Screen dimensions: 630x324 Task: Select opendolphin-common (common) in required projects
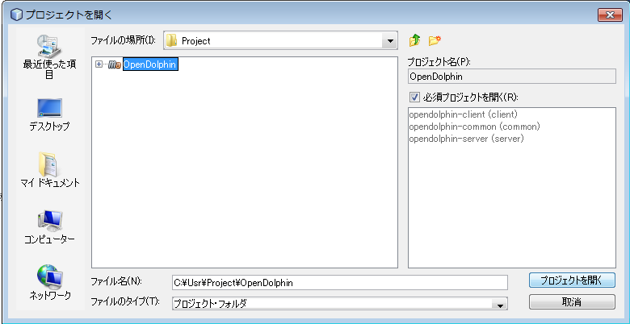[474, 127]
